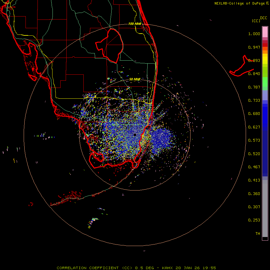Select the 0.787 scale value
270x270 pixels.
[x=254, y=87]
